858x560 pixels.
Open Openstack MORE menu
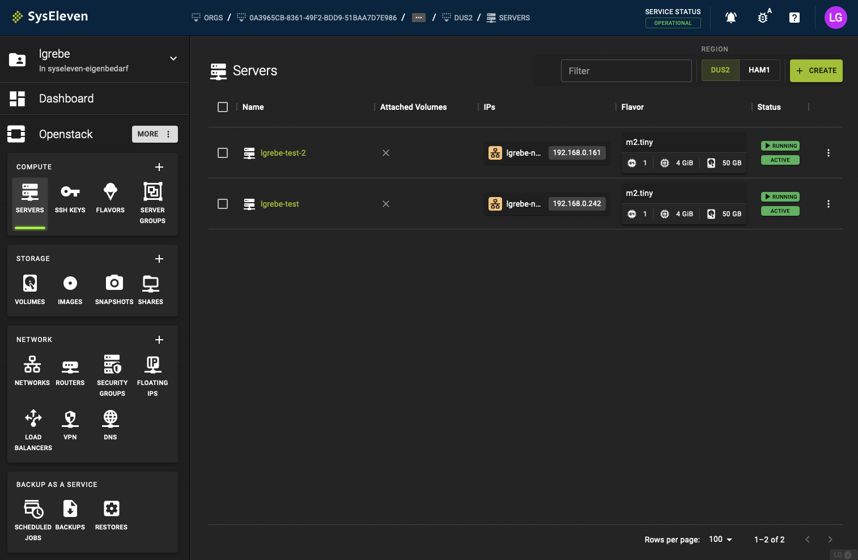(155, 134)
